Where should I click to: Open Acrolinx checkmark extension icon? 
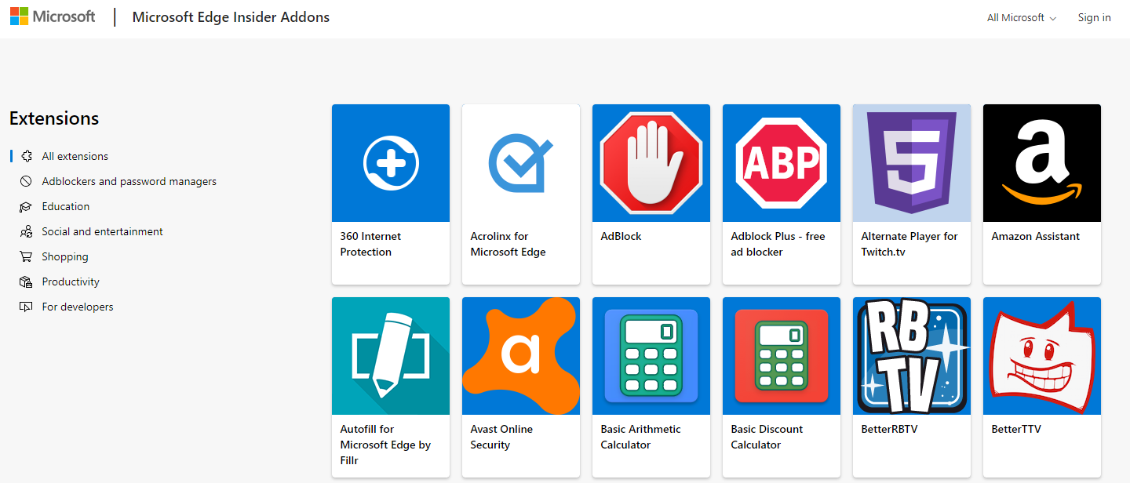(x=521, y=163)
